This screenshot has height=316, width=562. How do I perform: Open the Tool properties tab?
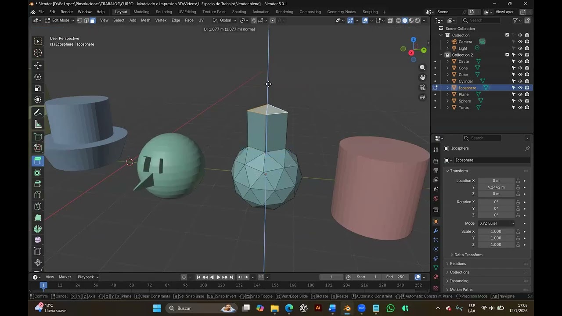click(x=436, y=150)
